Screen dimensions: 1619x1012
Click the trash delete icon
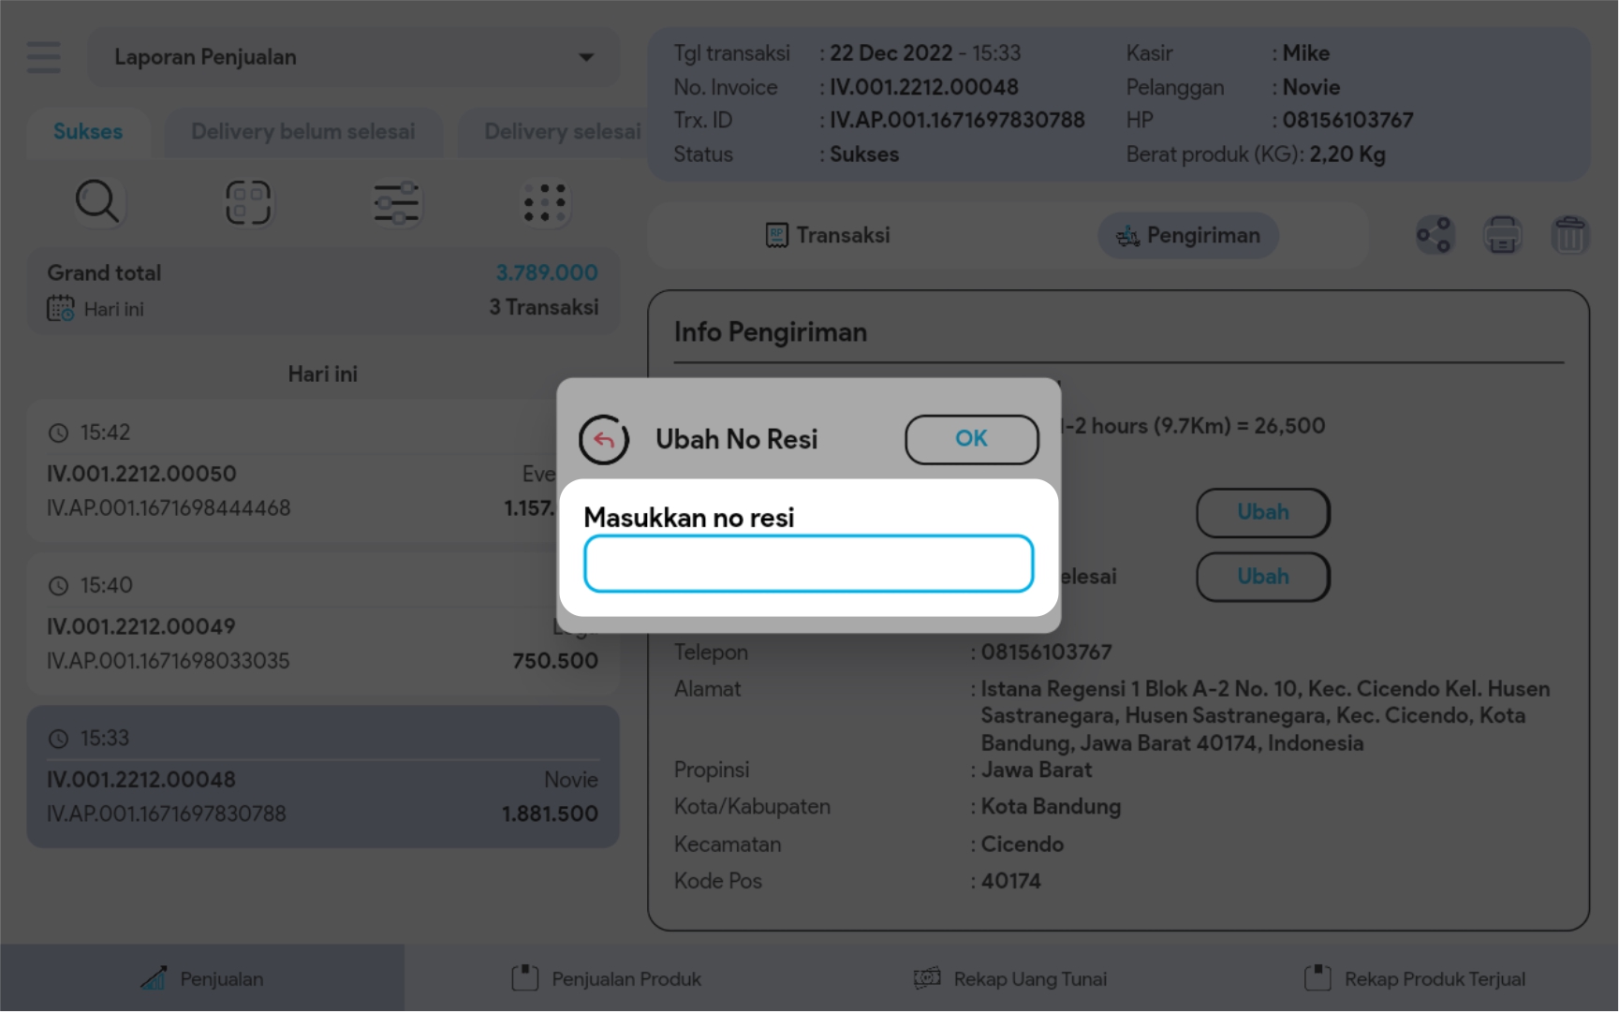(x=1569, y=235)
